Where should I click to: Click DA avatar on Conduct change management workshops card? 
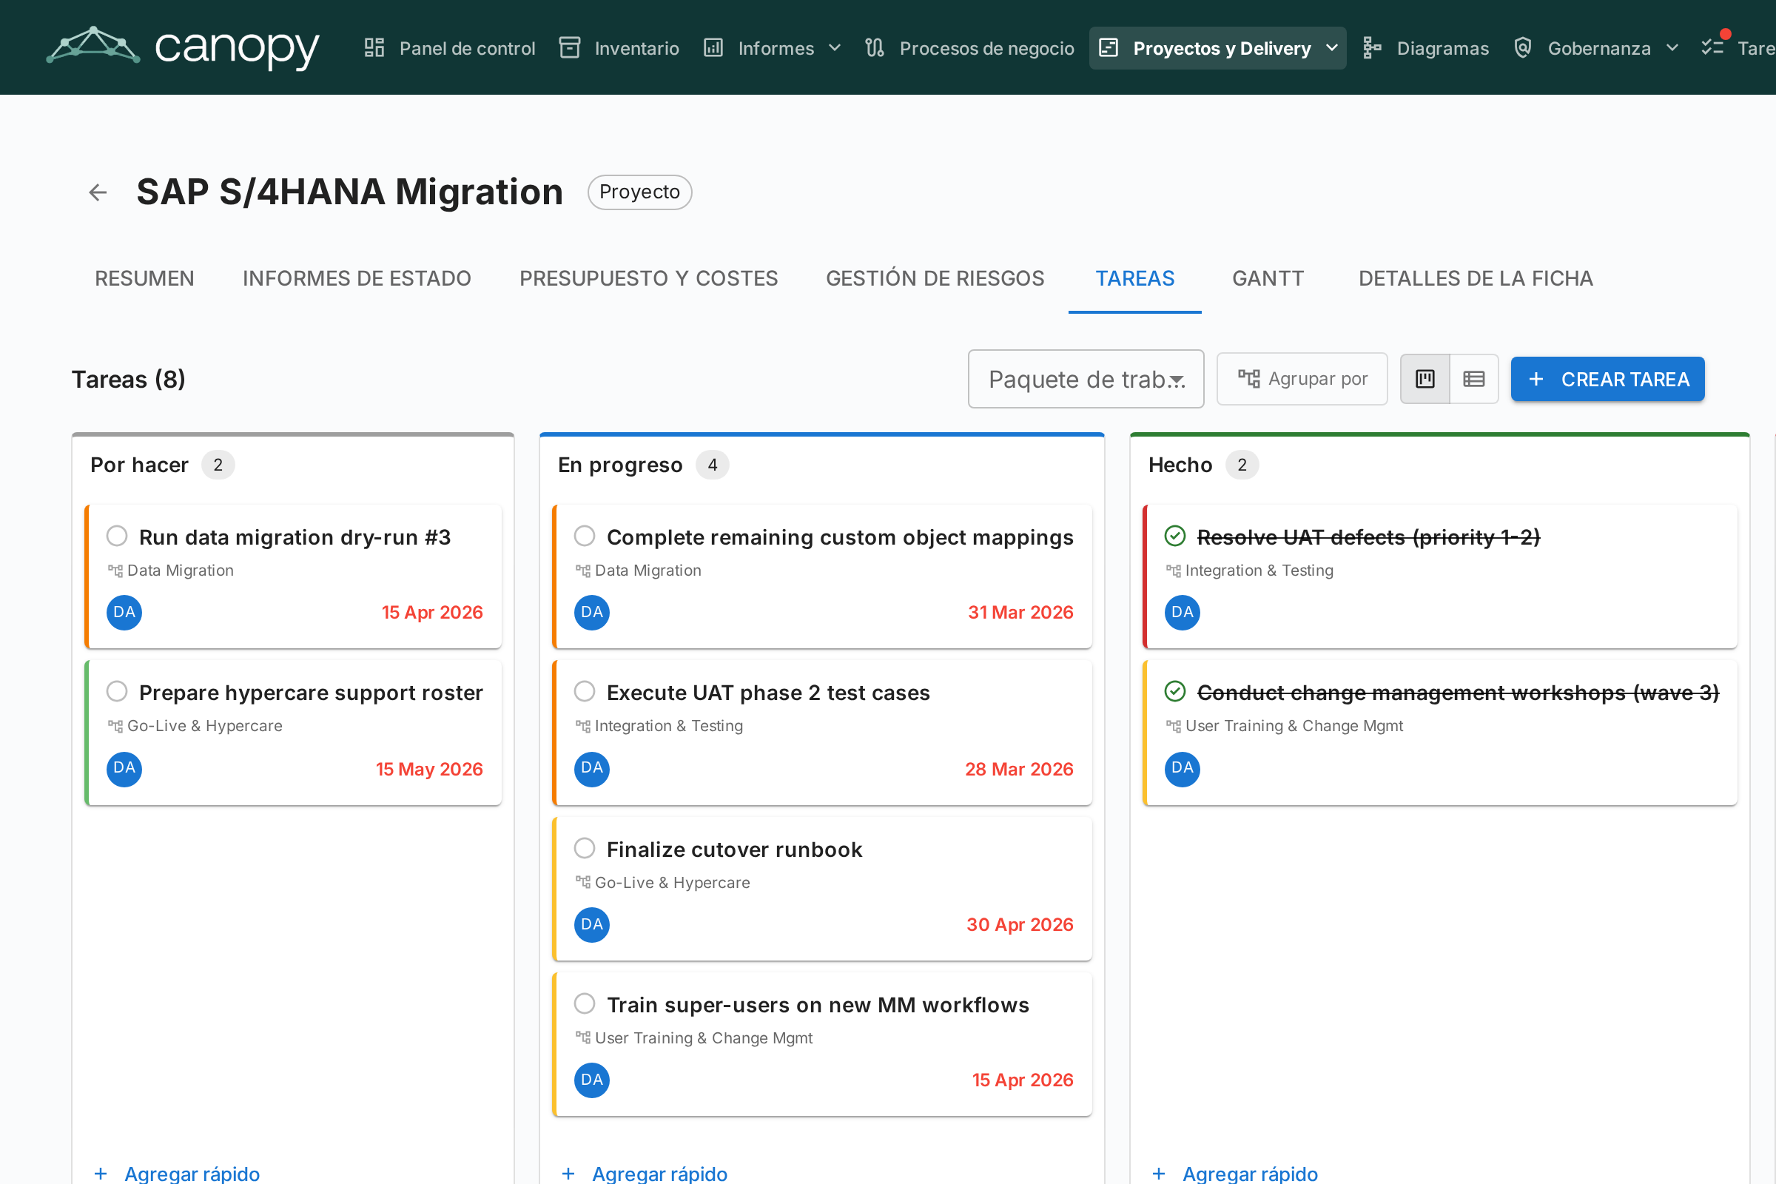pos(1183,769)
